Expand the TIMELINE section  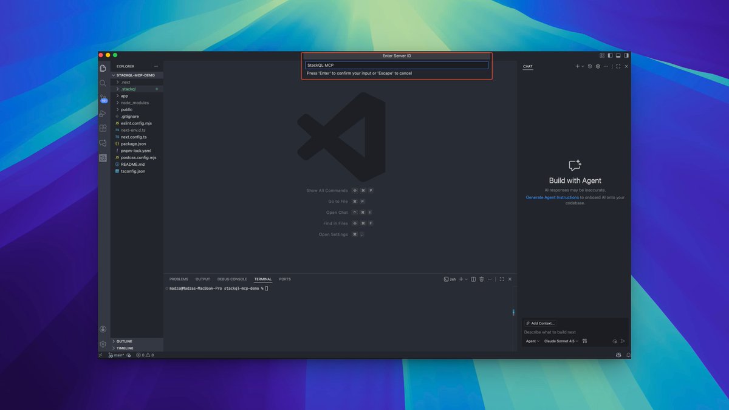tap(137, 348)
